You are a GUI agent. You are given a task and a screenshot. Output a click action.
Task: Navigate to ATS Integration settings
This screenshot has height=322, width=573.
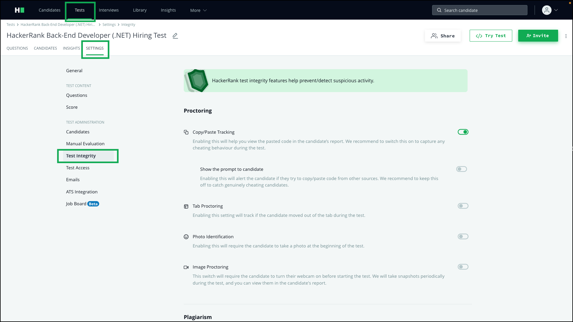click(x=82, y=192)
